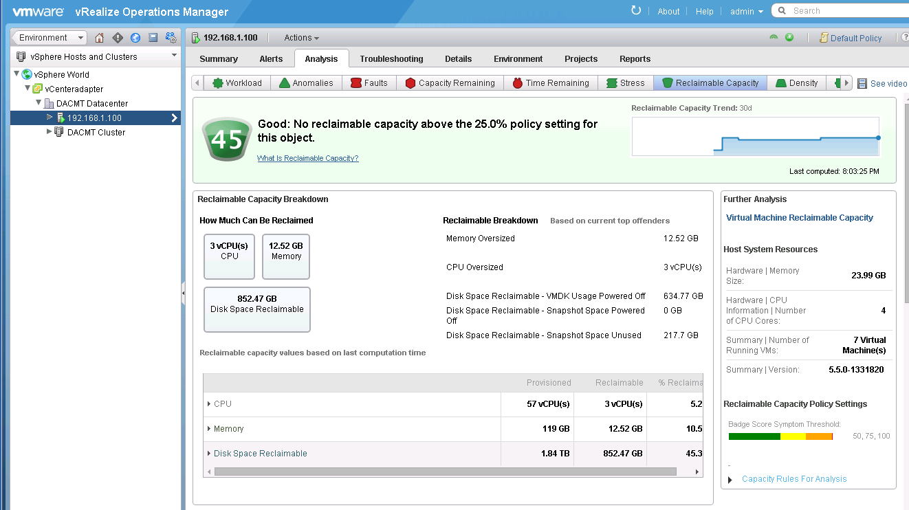Collapse the vSphere World tree node
The width and height of the screenshot is (909, 510).
coord(17,74)
